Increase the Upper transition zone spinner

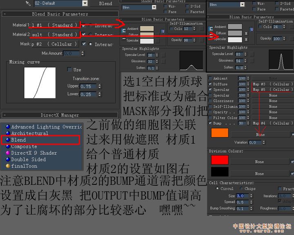(x=97, y=85)
